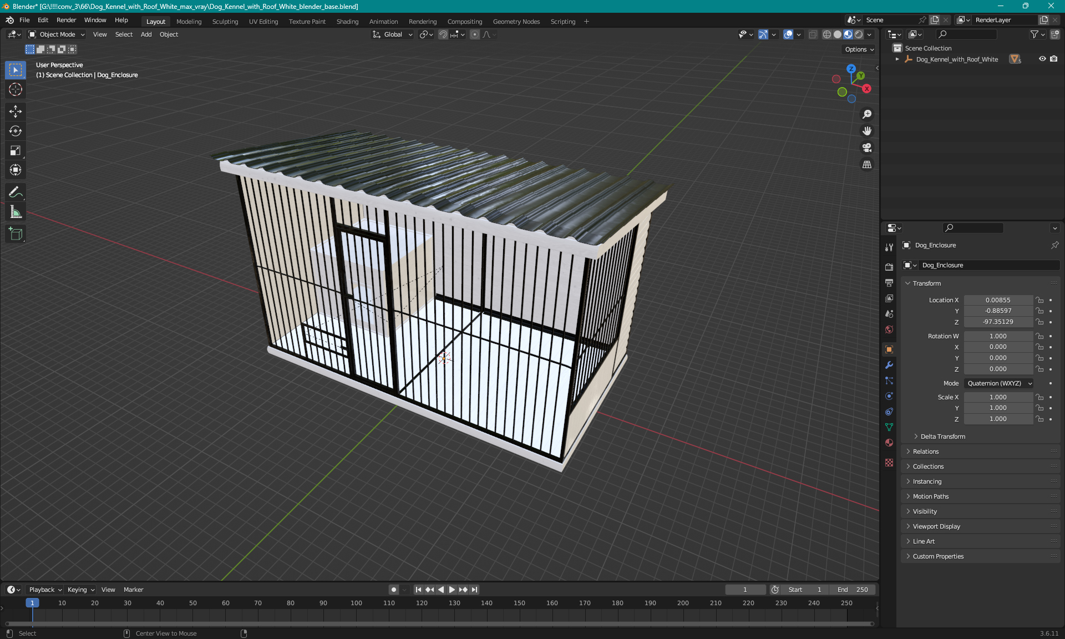Open rotation Mode Quaternion dropdown

998,383
